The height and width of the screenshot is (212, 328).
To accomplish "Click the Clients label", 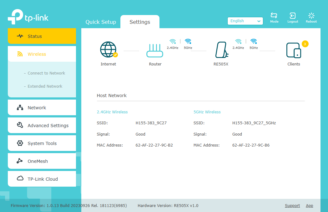I will (294, 64).
